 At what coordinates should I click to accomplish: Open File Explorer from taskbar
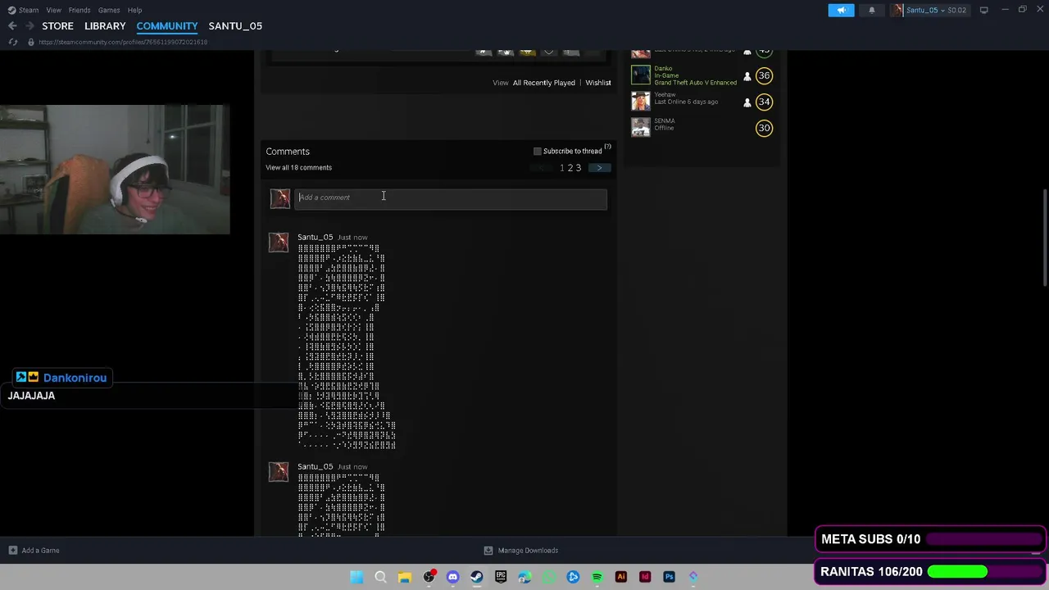pyautogui.click(x=404, y=577)
